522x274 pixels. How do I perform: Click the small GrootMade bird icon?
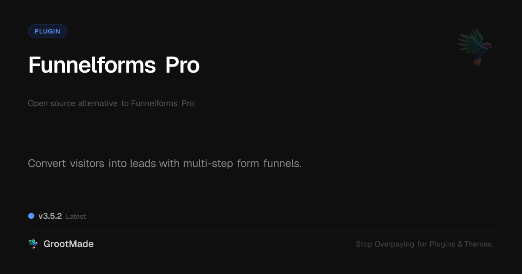pyautogui.click(x=33, y=244)
